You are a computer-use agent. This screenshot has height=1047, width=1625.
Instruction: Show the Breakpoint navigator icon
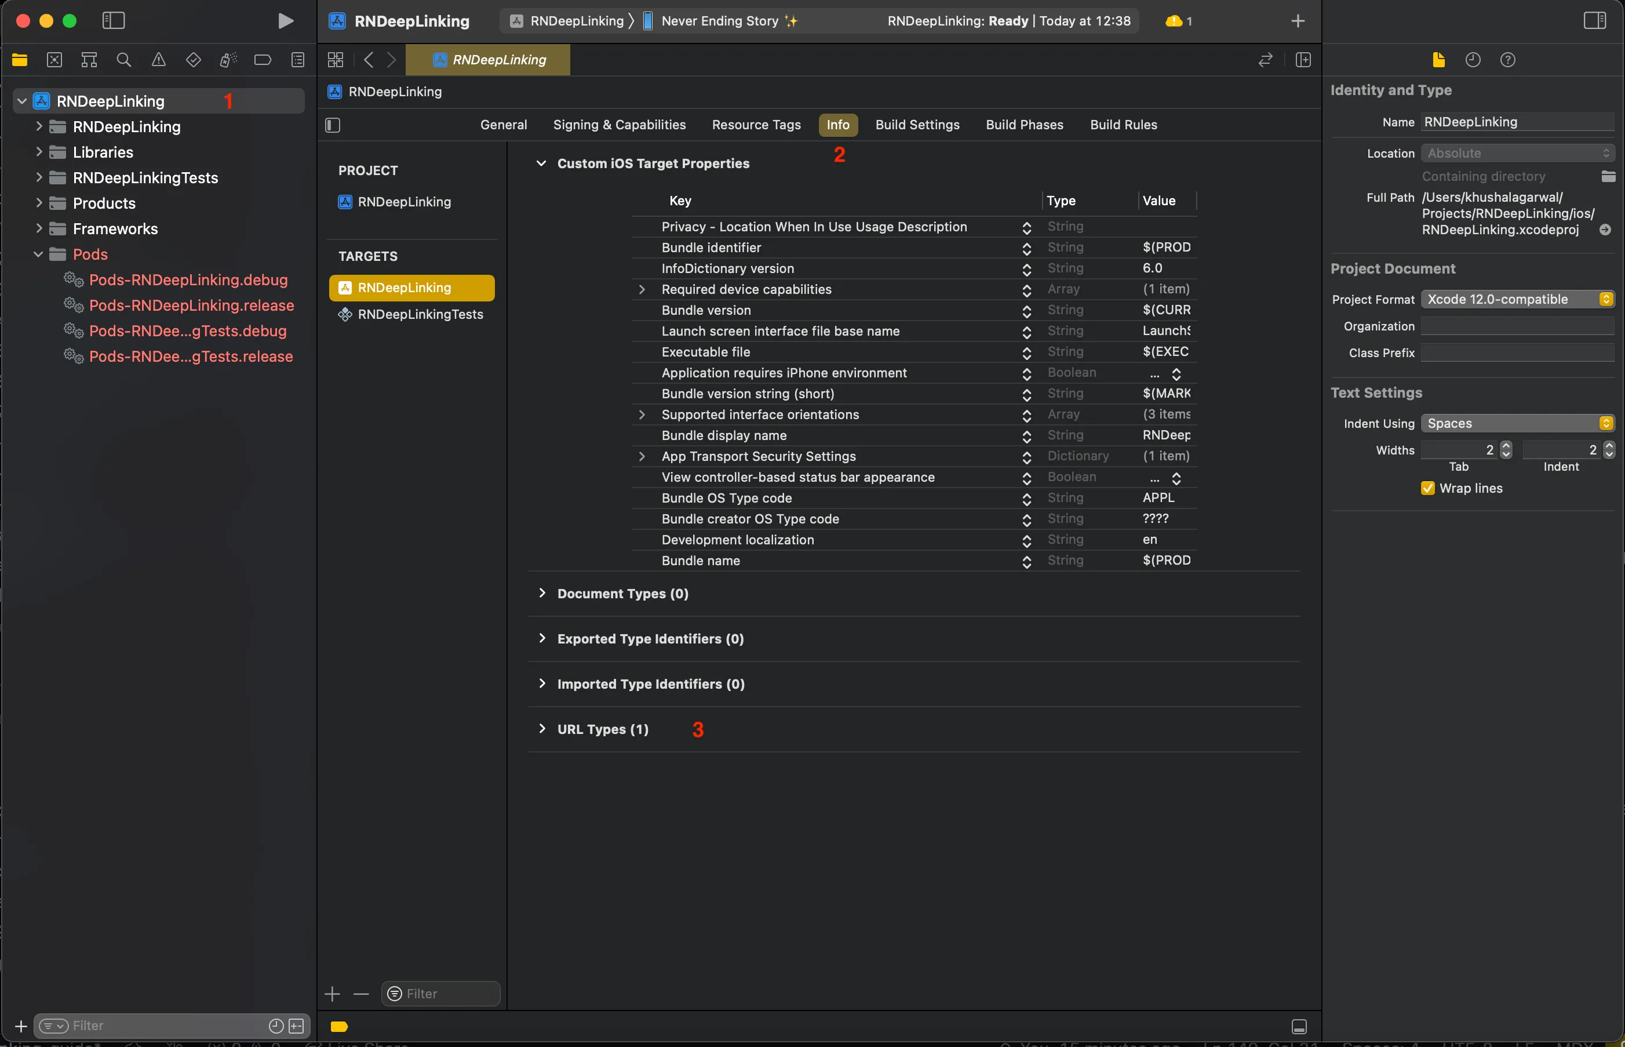pos(263,60)
